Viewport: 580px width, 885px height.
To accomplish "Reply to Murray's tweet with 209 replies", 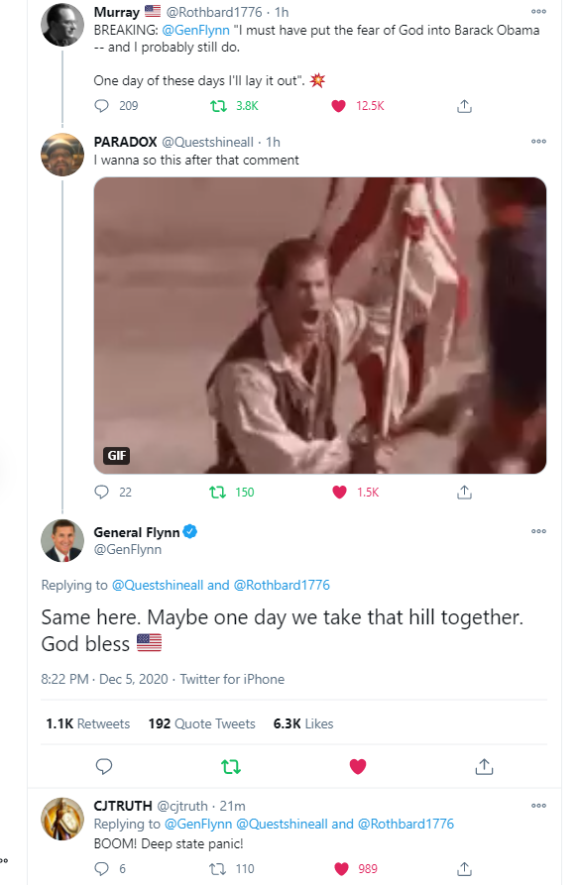I will pos(102,105).
